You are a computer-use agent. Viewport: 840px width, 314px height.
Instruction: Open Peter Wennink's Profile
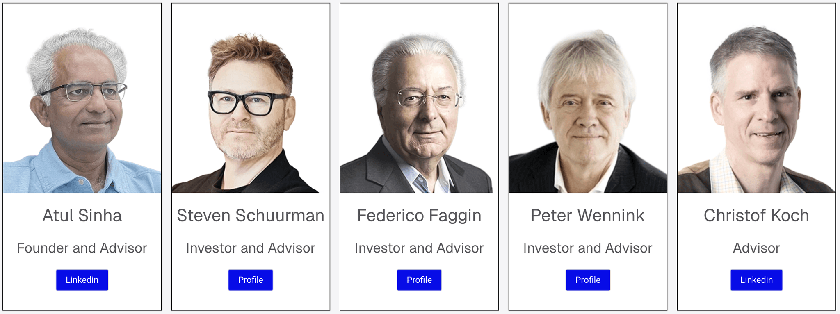(x=588, y=280)
